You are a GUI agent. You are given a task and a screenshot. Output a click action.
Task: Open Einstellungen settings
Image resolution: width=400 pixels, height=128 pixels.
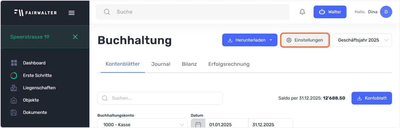coord(305,40)
